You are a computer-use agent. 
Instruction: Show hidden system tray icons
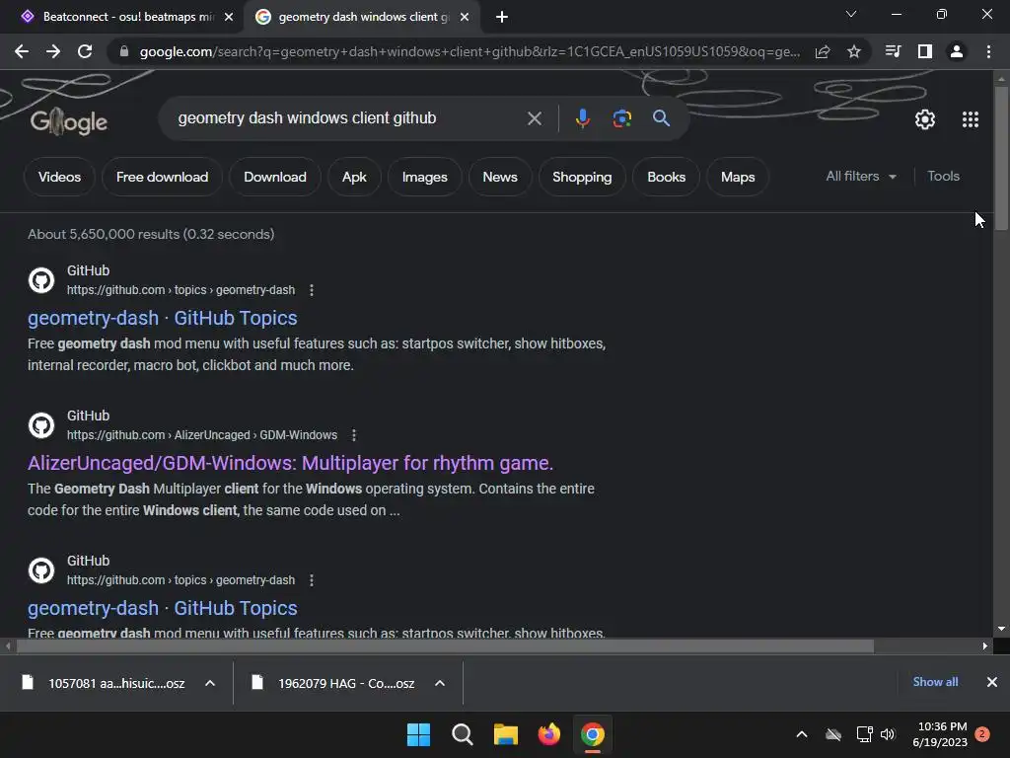pyautogui.click(x=802, y=734)
